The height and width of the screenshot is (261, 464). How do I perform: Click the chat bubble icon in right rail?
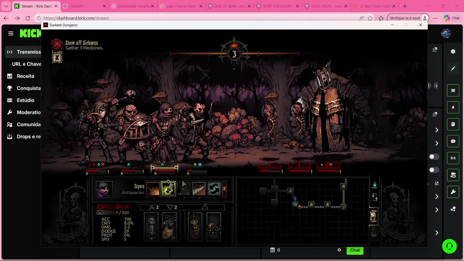coord(453,141)
